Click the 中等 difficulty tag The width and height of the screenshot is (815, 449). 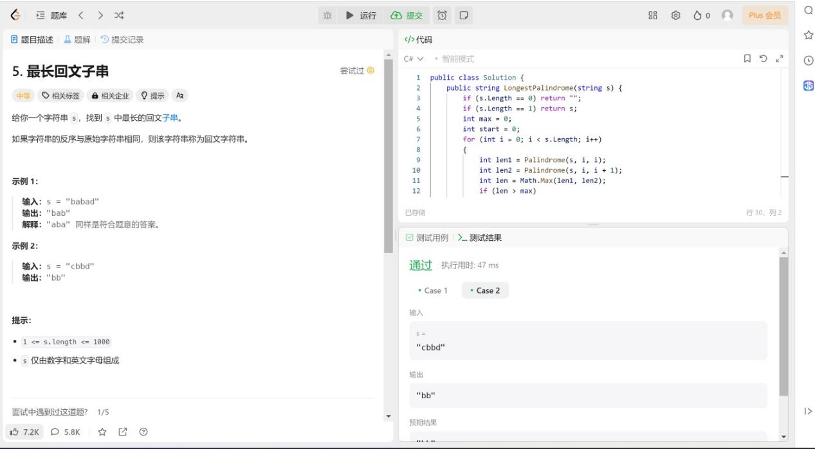23,96
